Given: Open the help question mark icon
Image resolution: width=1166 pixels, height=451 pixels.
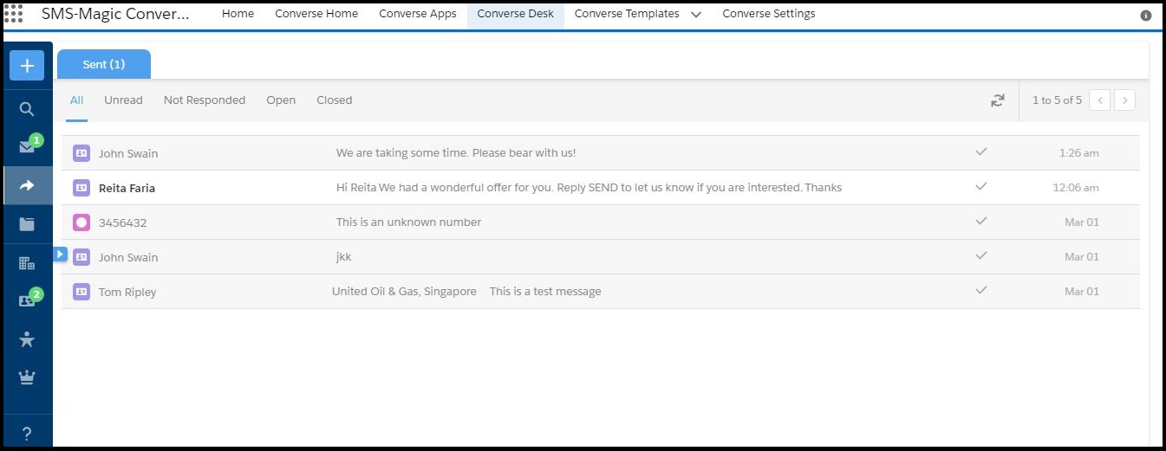Looking at the screenshot, I should [x=27, y=434].
